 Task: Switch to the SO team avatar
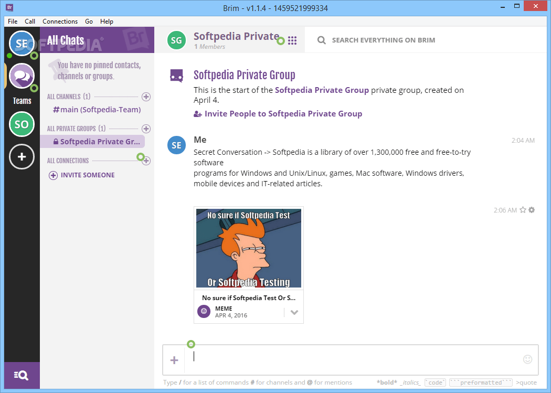pos(22,124)
